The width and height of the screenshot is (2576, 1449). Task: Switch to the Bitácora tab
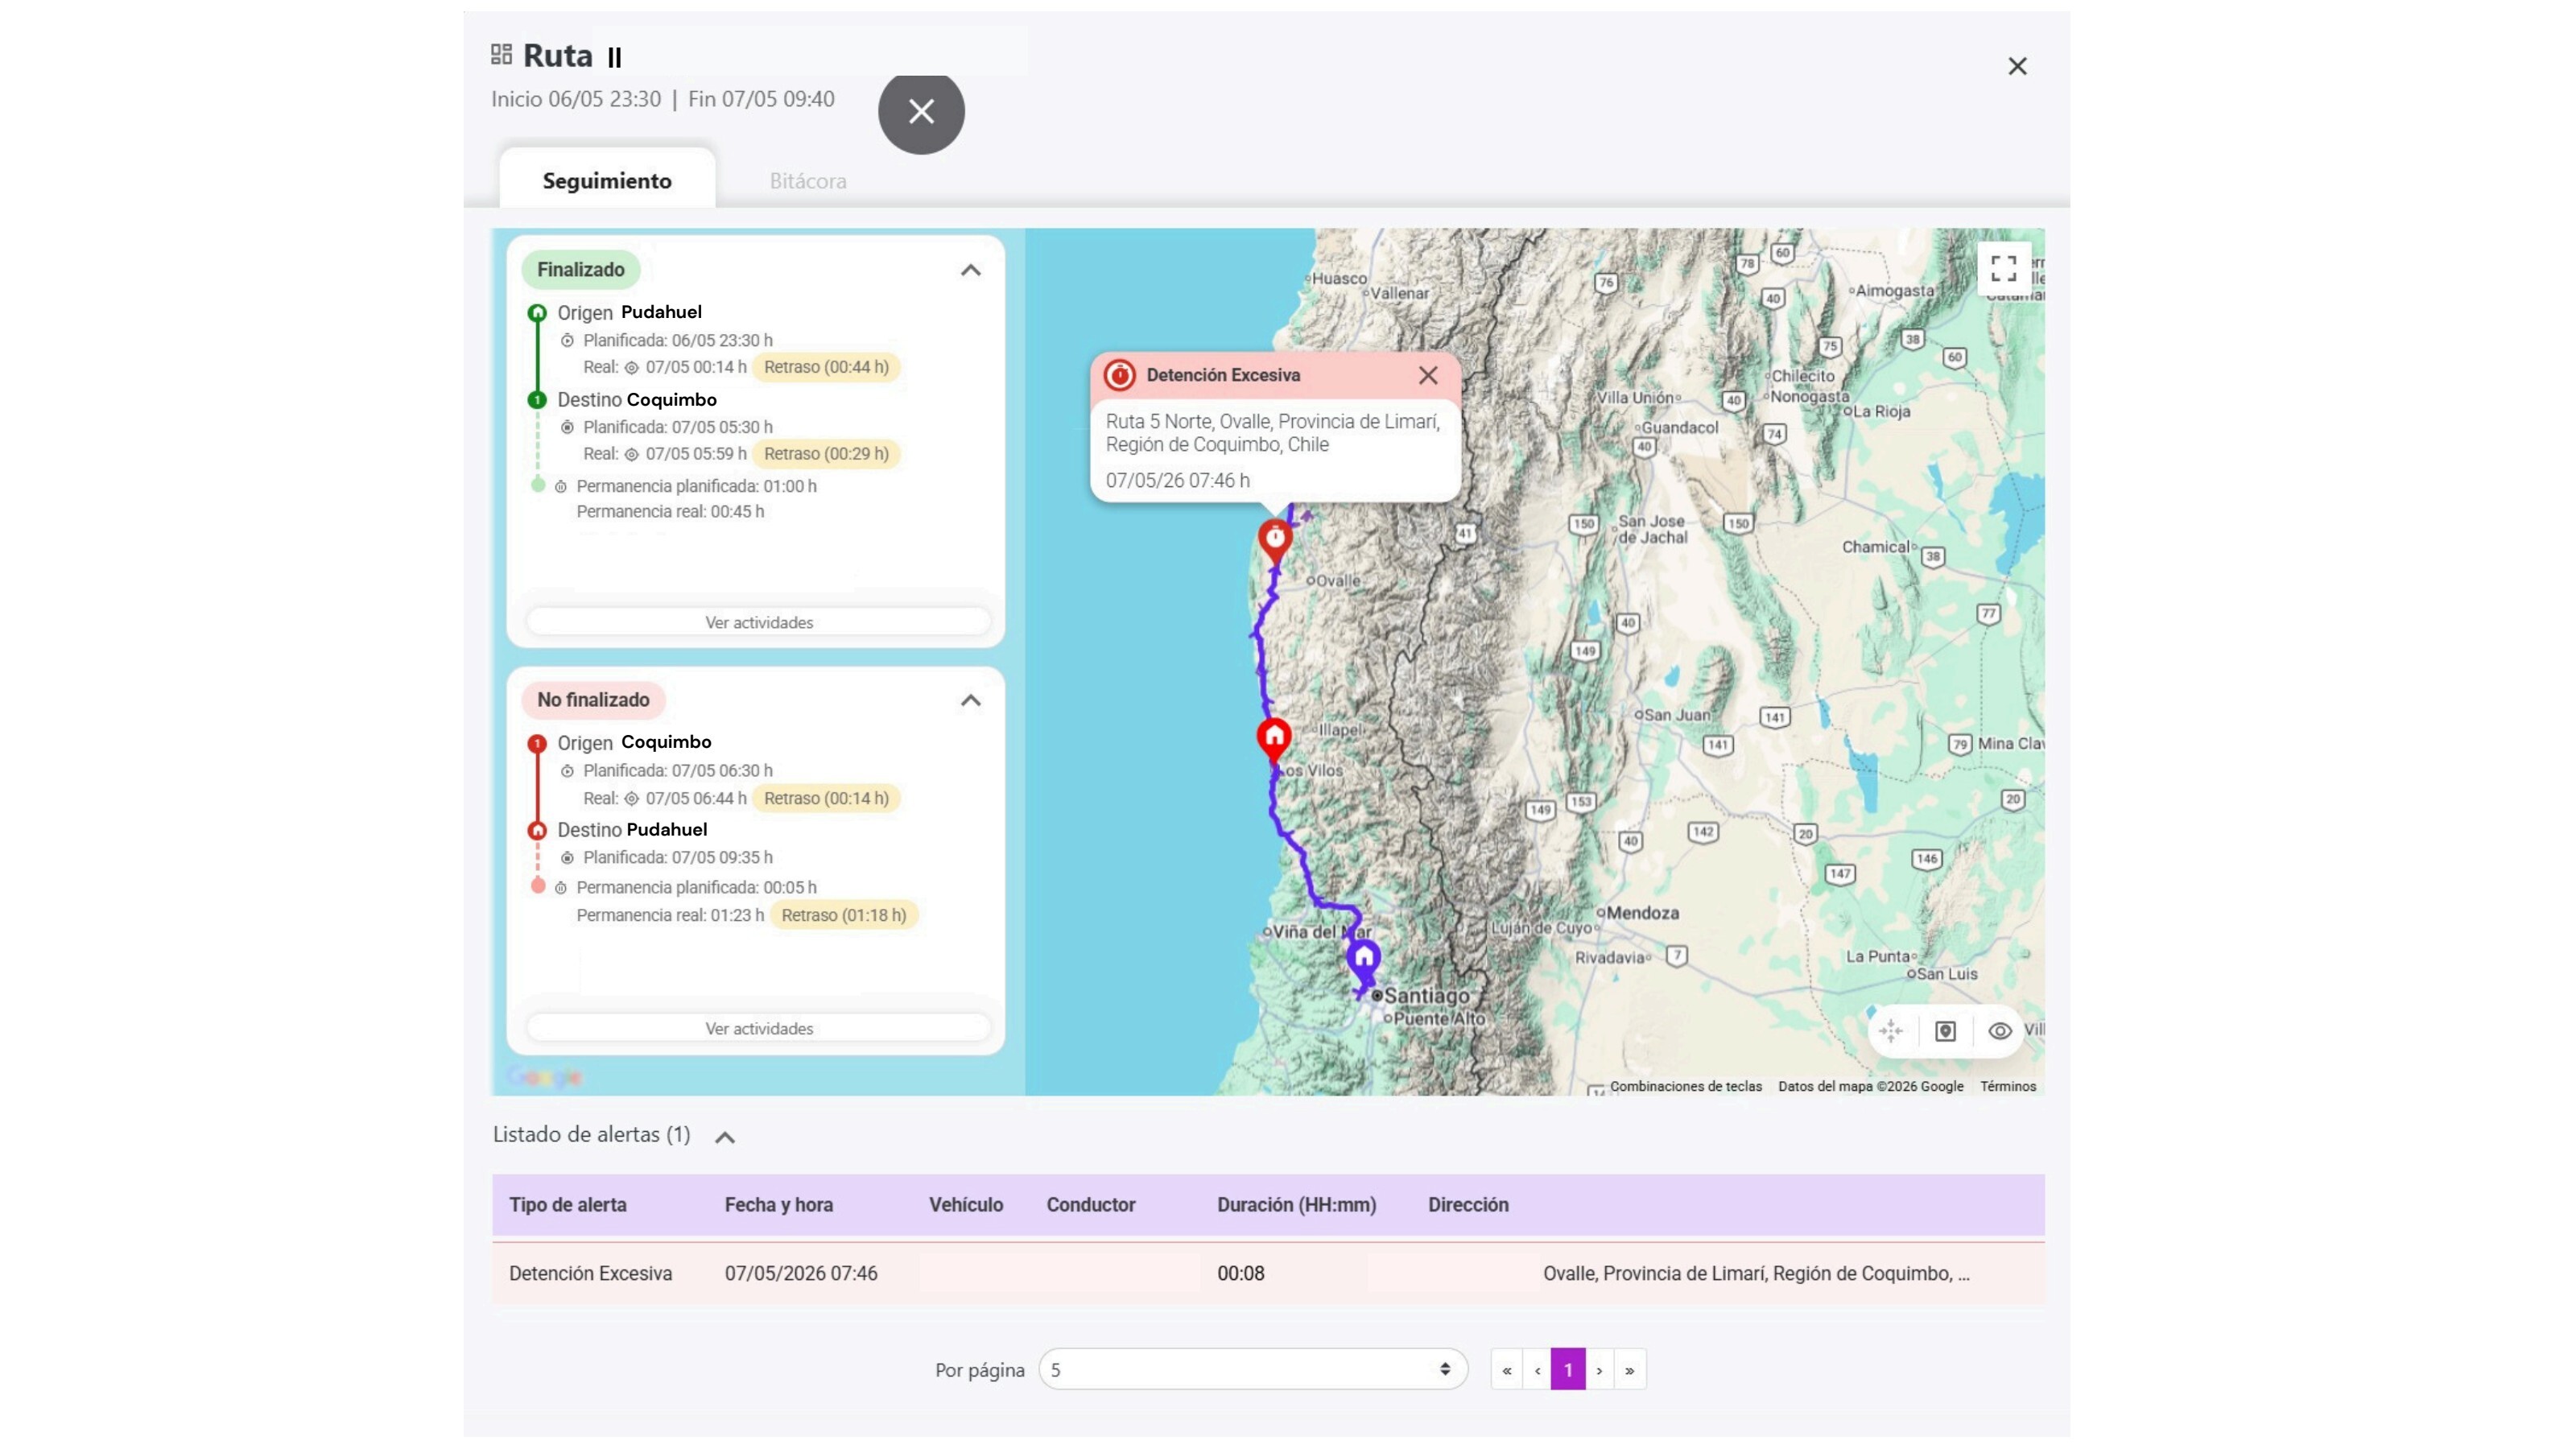pyautogui.click(x=808, y=181)
